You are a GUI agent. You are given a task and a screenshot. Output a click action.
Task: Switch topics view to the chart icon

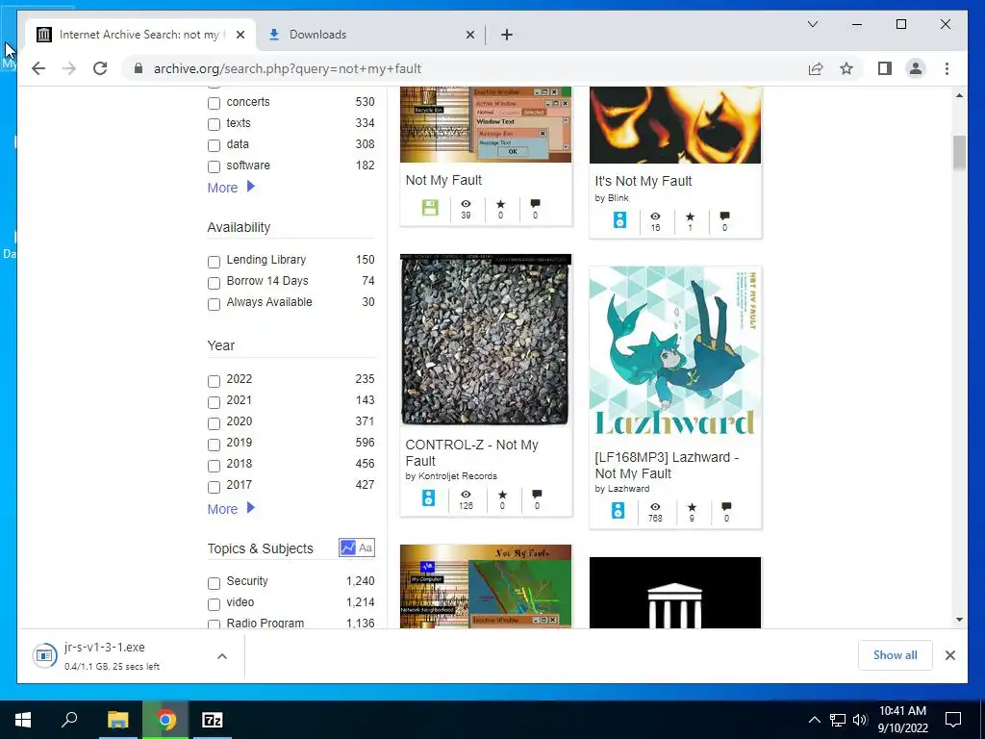pos(347,548)
